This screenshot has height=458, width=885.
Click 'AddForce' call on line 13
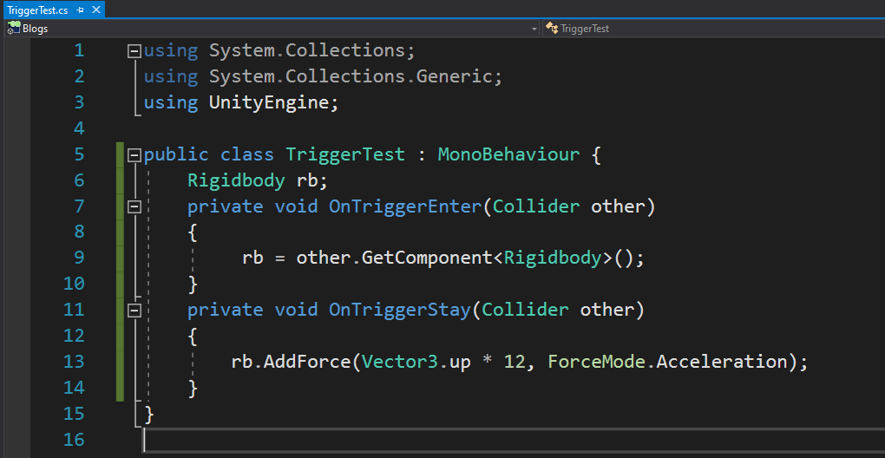(308, 362)
